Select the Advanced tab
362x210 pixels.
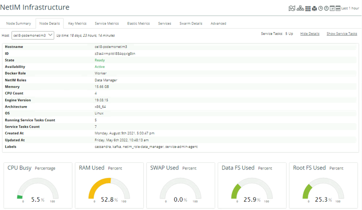tap(218, 23)
